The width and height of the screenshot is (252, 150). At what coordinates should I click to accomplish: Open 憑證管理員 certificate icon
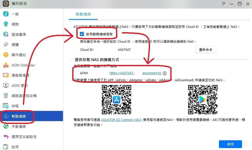pos(6,75)
